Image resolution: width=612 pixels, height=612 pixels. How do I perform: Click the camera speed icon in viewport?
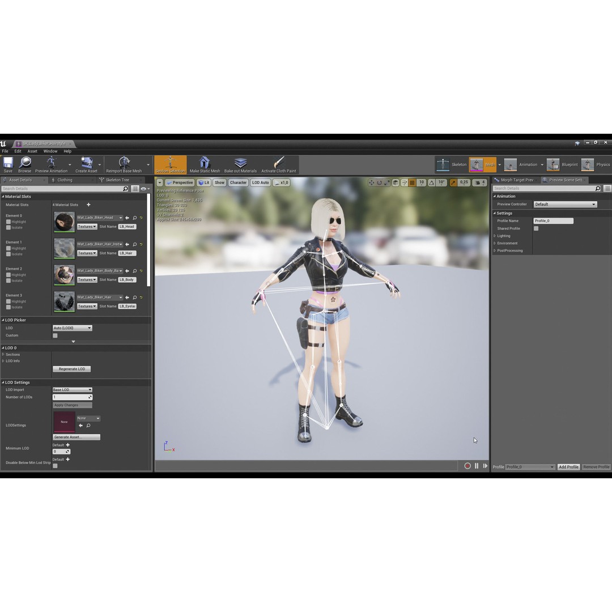[x=477, y=182]
